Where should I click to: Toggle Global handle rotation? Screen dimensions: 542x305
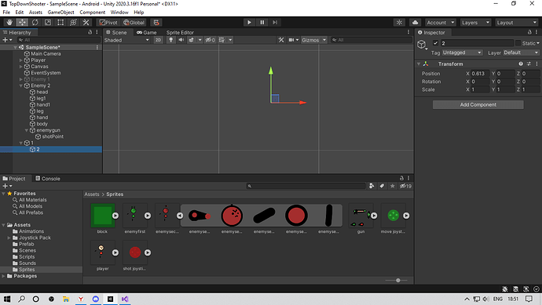134,23
